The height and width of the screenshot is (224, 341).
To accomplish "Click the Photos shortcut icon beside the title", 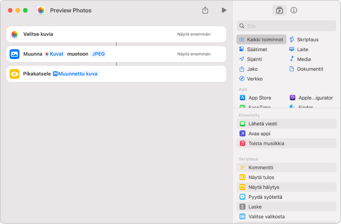I will point(41,10).
